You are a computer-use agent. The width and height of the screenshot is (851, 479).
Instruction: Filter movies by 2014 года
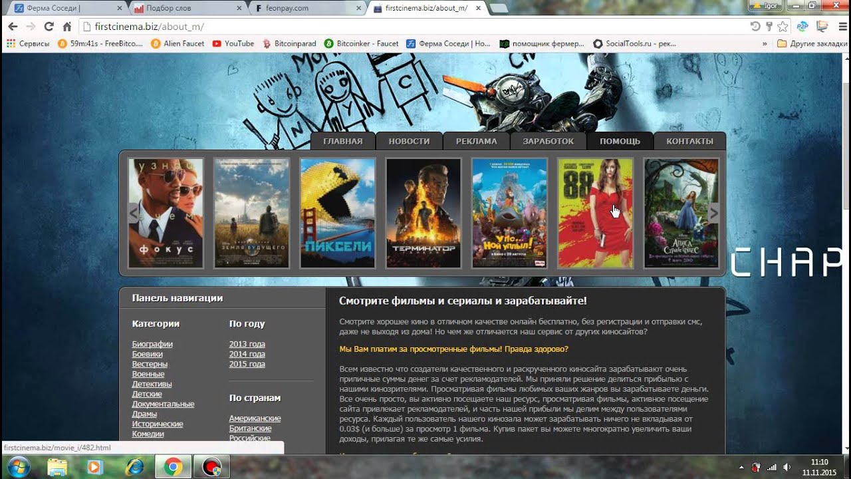(247, 354)
